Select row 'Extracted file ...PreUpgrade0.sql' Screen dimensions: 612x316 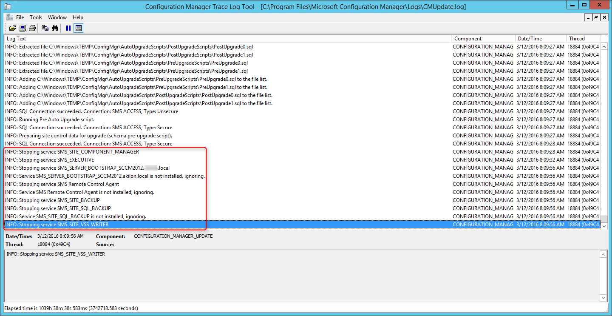coord(302,63)
